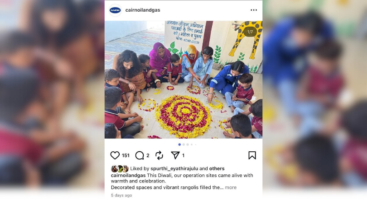367x200 pixels.
Task: Jump to second carousel dot
Action: click(x=183, y=144)
